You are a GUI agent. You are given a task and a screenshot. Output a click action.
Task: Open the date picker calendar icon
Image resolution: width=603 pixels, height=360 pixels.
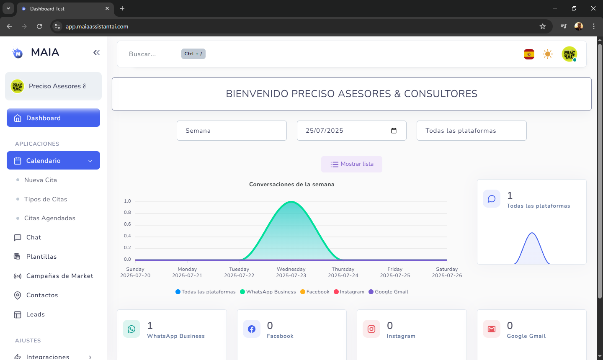394,131
